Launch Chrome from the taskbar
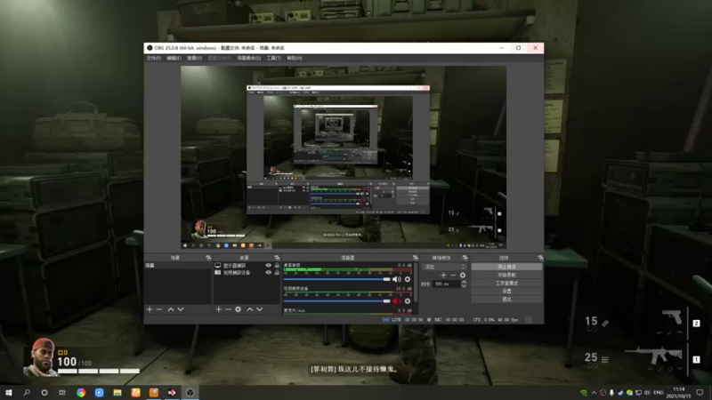The width and height of the screenshot is (712, 400). [x=81, y=392]
